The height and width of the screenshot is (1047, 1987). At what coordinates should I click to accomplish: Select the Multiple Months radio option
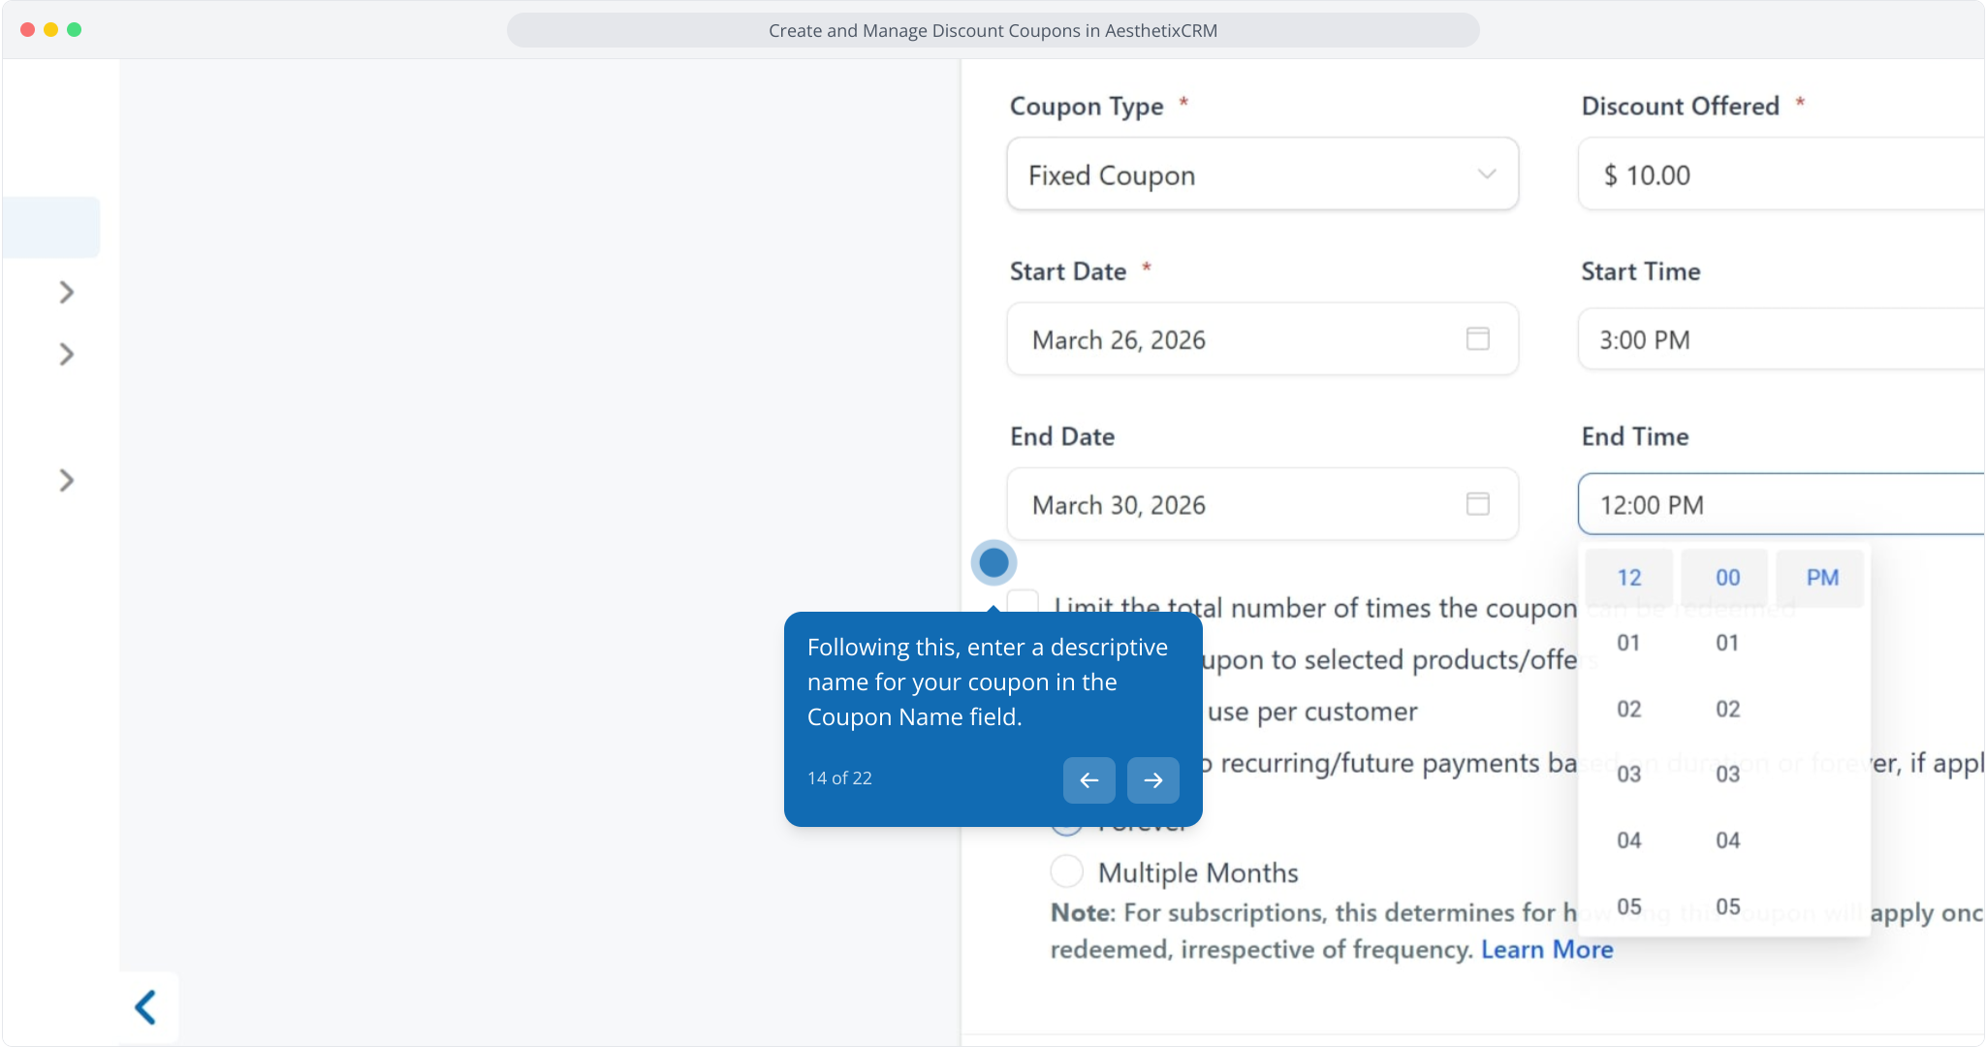coord(1067,872)
